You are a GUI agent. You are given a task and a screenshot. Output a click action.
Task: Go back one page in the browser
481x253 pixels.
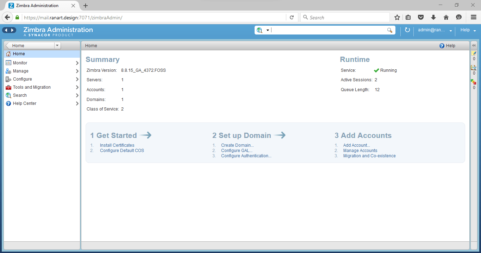7,17
